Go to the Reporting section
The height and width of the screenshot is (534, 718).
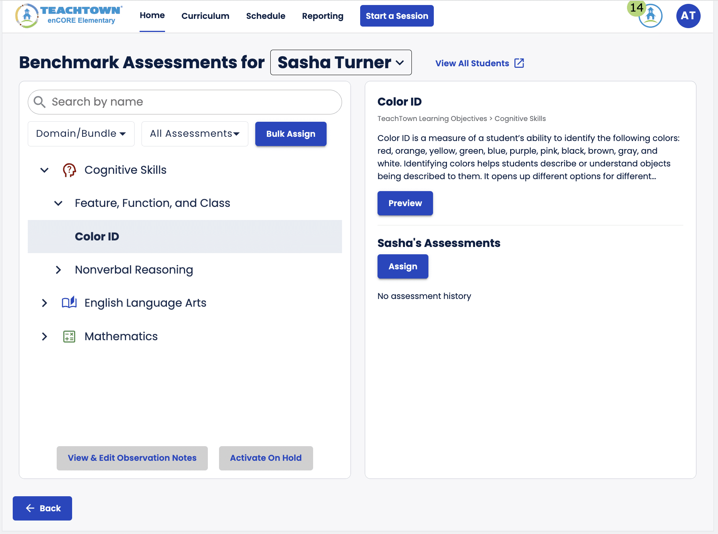[x=322, y=16]
